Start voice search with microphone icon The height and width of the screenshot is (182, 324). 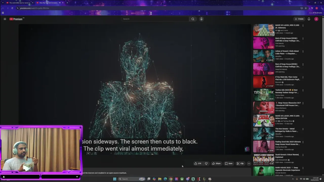(x=201, y=19)
